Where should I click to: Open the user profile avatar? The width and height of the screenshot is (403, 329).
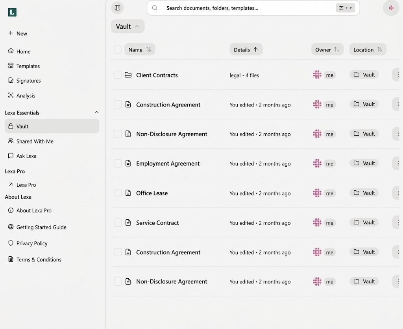point(391,8)
